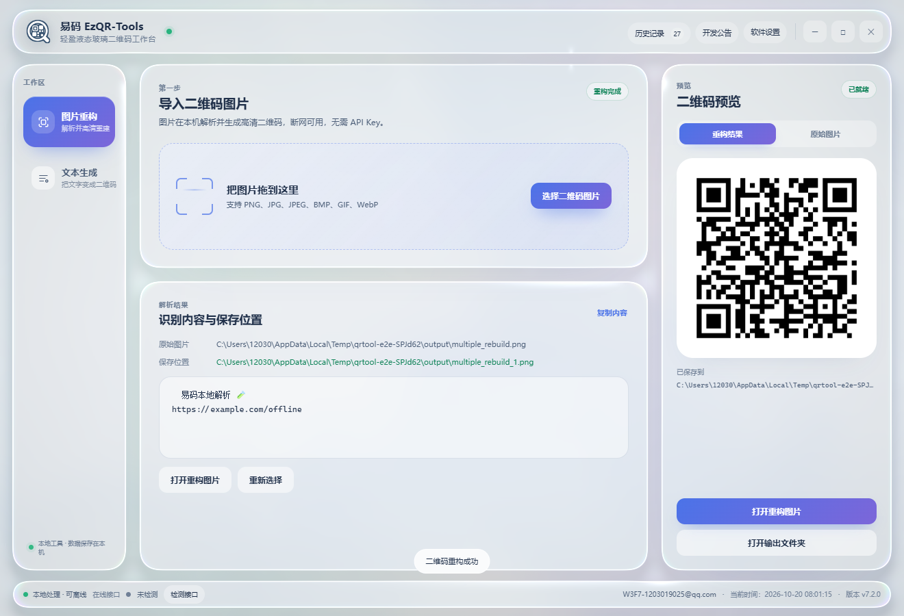Click the 已就绪 status badge
The image size is (904, 616).
[x=859, y=90]
